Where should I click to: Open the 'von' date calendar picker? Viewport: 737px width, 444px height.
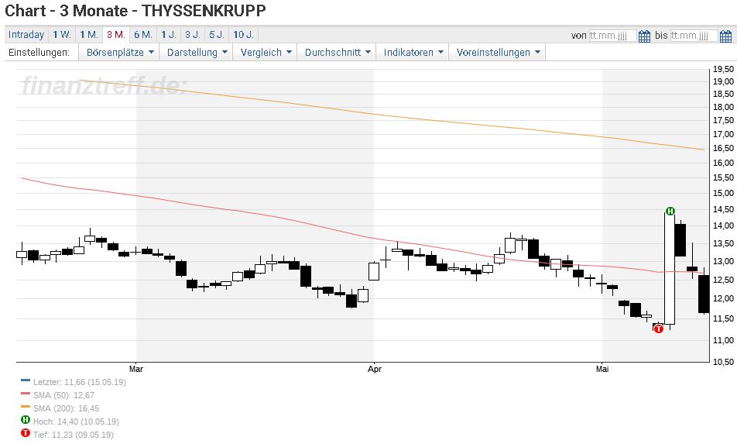click(x=644, y=36)
